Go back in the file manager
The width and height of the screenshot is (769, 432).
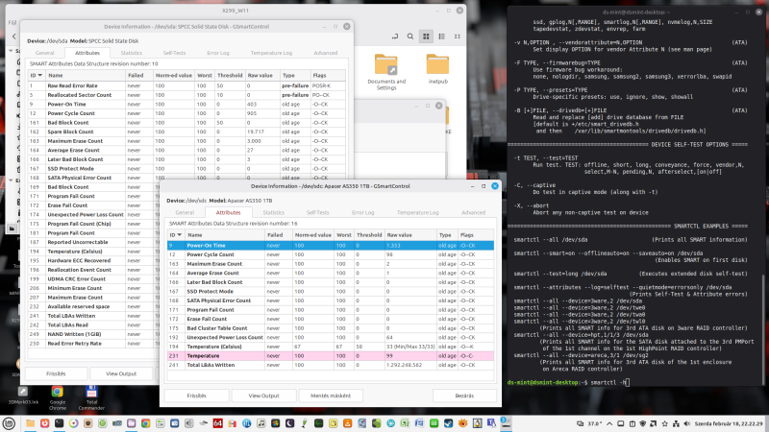click(x=13, y=36)
